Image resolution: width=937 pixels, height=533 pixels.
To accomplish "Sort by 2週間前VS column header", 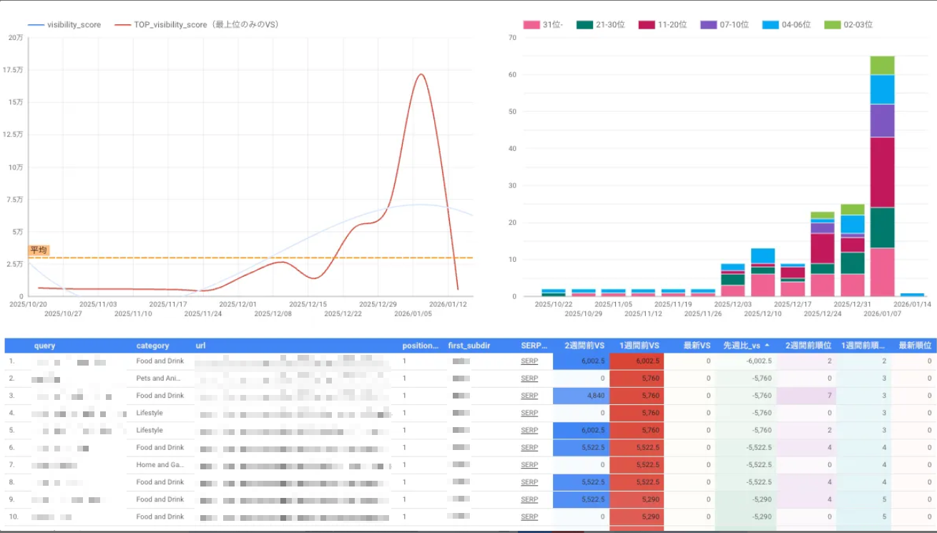I will coord(583,346).
